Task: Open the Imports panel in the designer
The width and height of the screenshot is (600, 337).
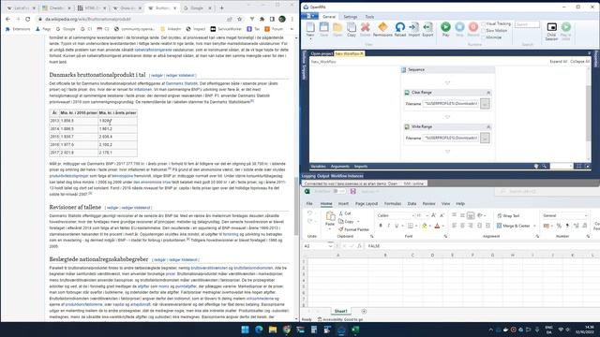Action: 361,167
